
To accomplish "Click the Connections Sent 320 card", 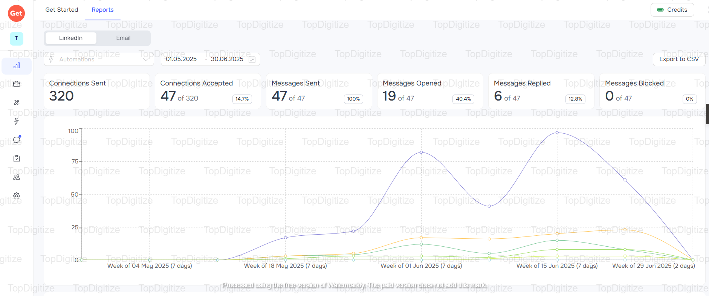I will click(97, 91).
